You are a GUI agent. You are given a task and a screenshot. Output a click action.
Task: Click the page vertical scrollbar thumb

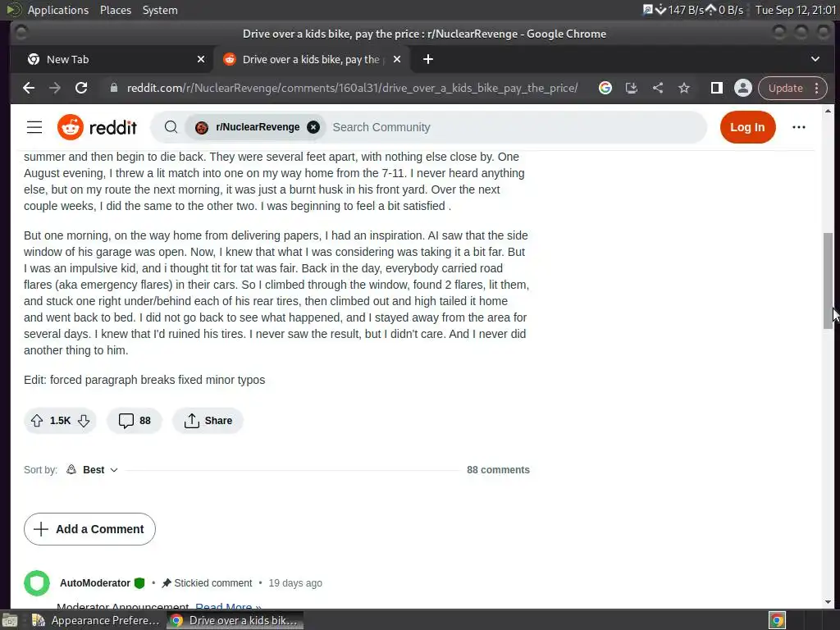tap(828, 281)
